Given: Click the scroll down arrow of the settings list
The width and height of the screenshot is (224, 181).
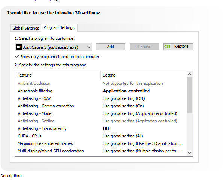Looking at the screenshot, I should (190, 152).
